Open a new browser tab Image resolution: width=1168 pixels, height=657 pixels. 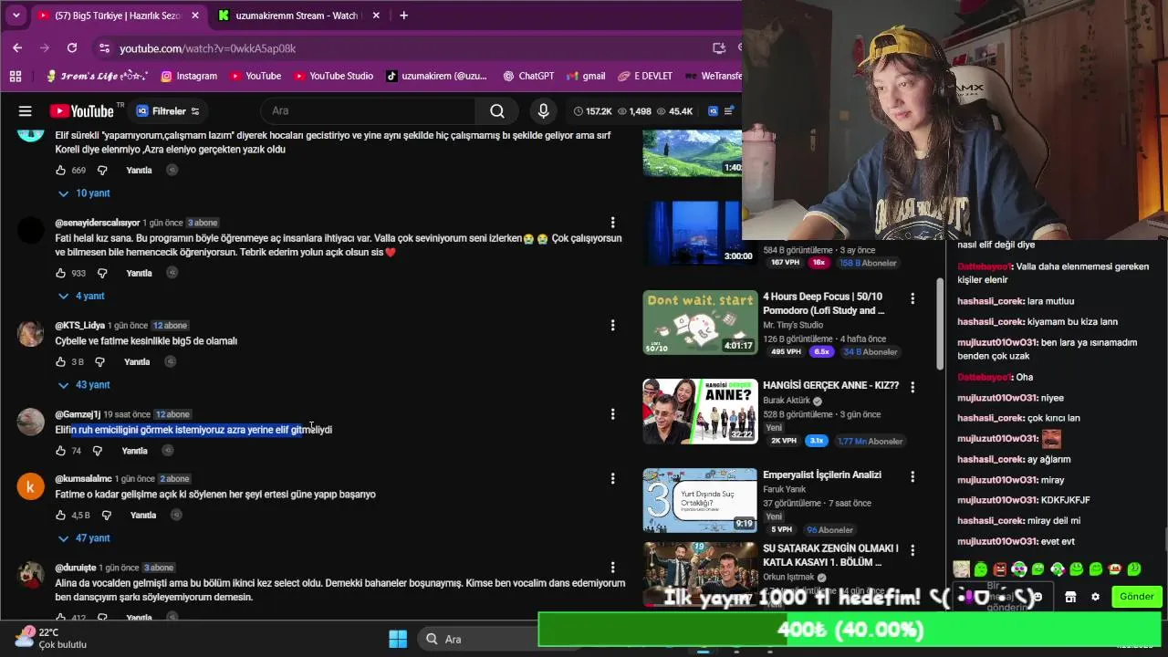pyautogui.click(x=403, y=16)
